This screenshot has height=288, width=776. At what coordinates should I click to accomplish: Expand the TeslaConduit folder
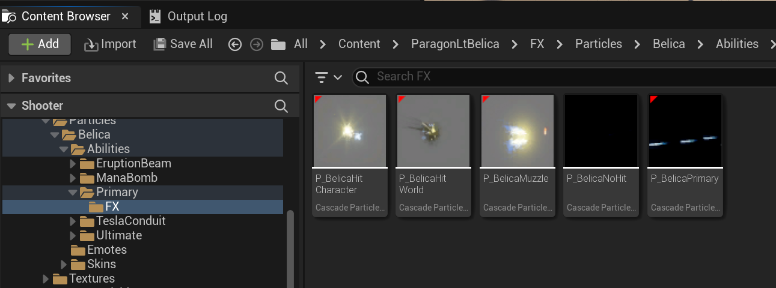pos(73,221)
